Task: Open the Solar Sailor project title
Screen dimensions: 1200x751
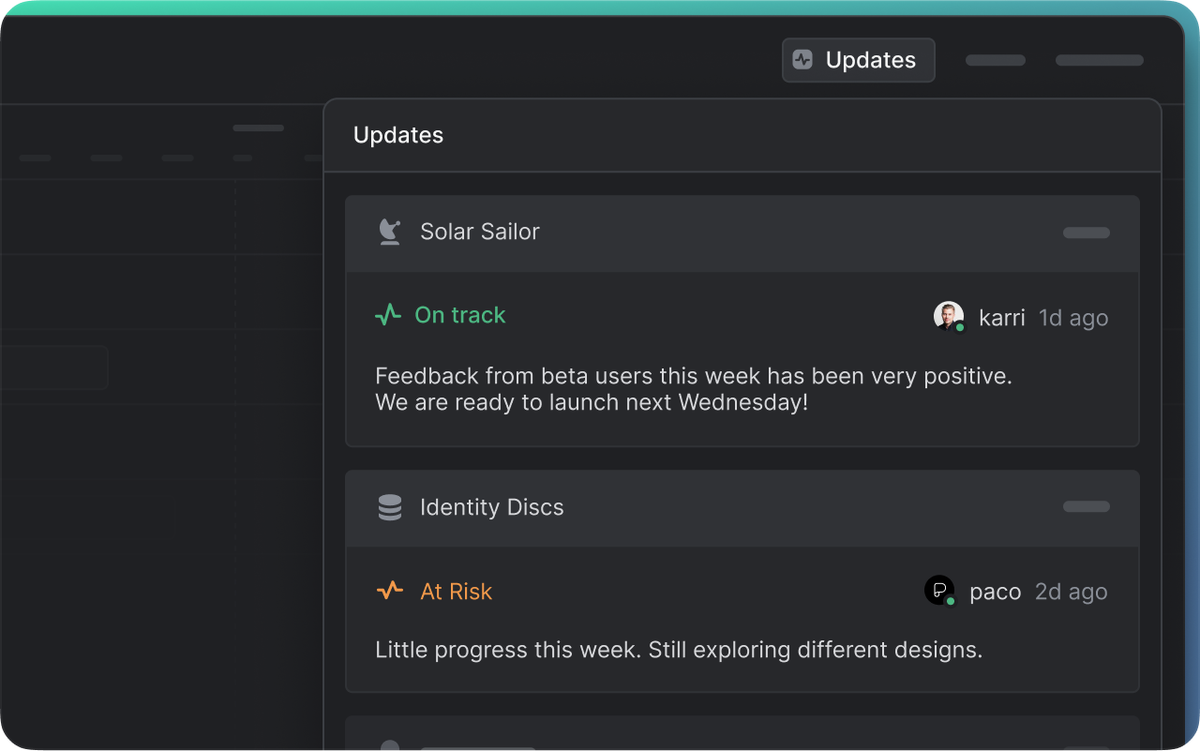Action: click(x=479, y=232)
